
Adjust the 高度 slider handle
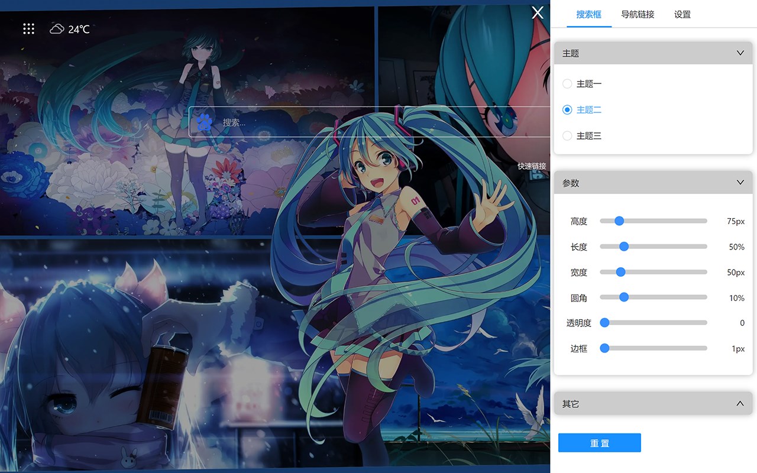(619, 221)
